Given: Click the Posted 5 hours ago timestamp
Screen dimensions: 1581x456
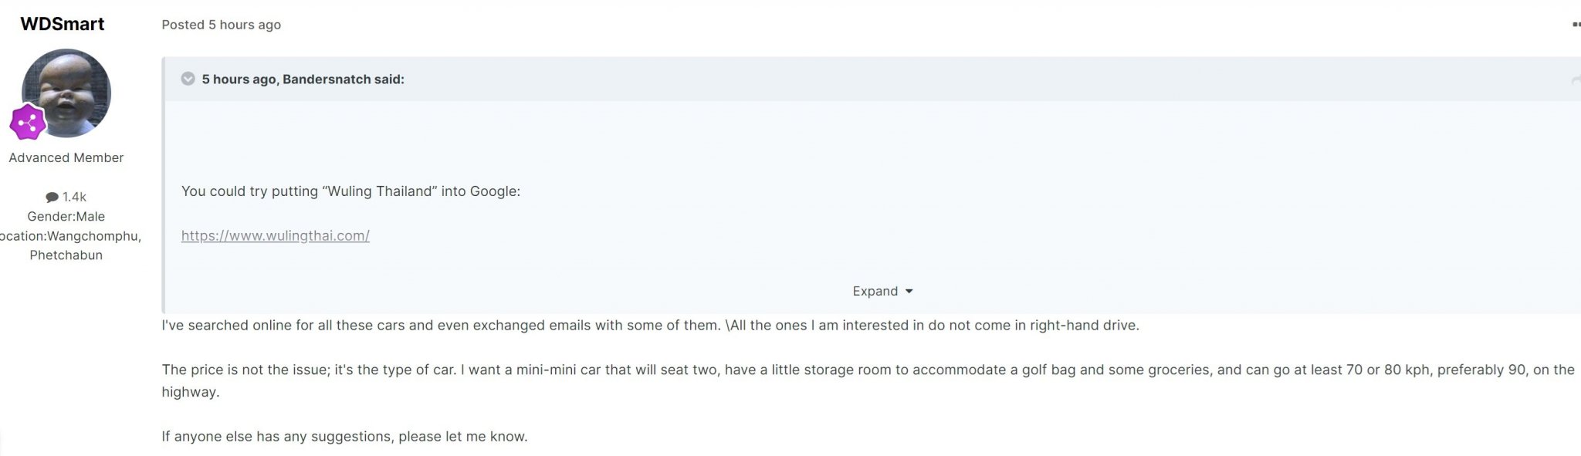Looking at the screenshot, I should pyautogui.click(x=221, y=25).
